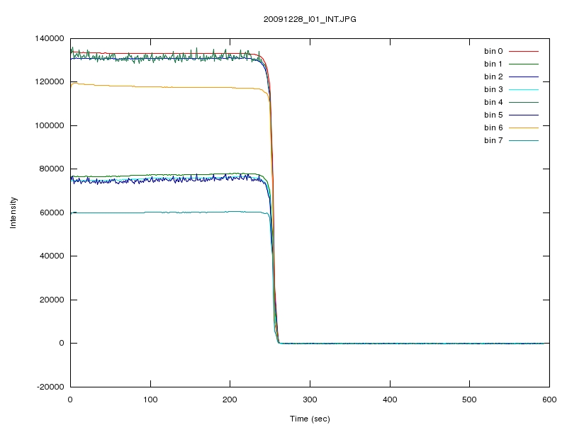Click the 'bin 5' legend label
This screenshot has width=567, height=425.
[x=493, y=115]
